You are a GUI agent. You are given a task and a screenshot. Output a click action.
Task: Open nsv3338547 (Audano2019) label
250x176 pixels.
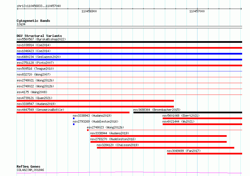pos(36,104)
